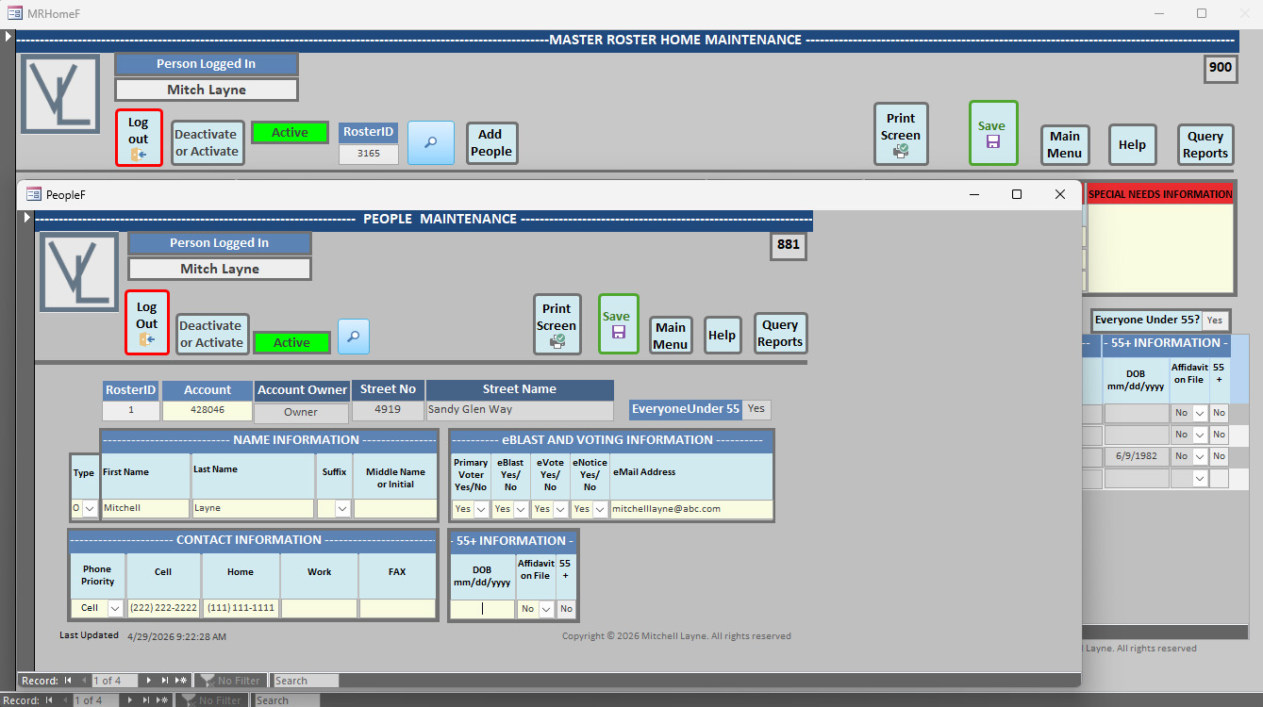Click the eMail Address input field
The width and height of the screenshot is (1263, 707).
pos(690,509)
